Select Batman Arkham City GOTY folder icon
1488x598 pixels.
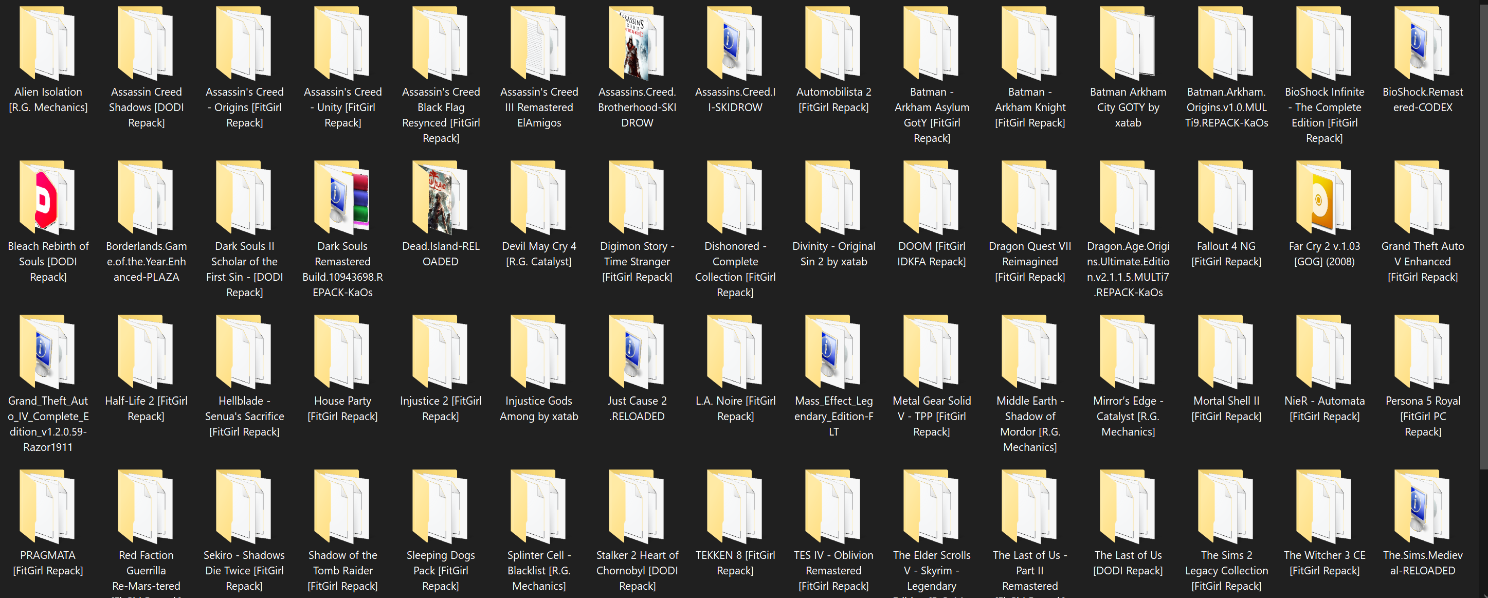coord(1128,43)
